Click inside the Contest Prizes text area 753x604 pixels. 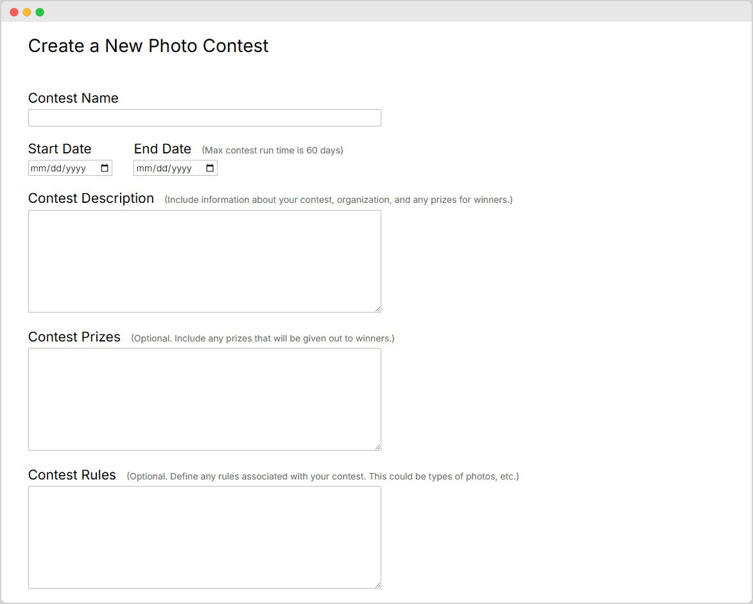[204, 399]
